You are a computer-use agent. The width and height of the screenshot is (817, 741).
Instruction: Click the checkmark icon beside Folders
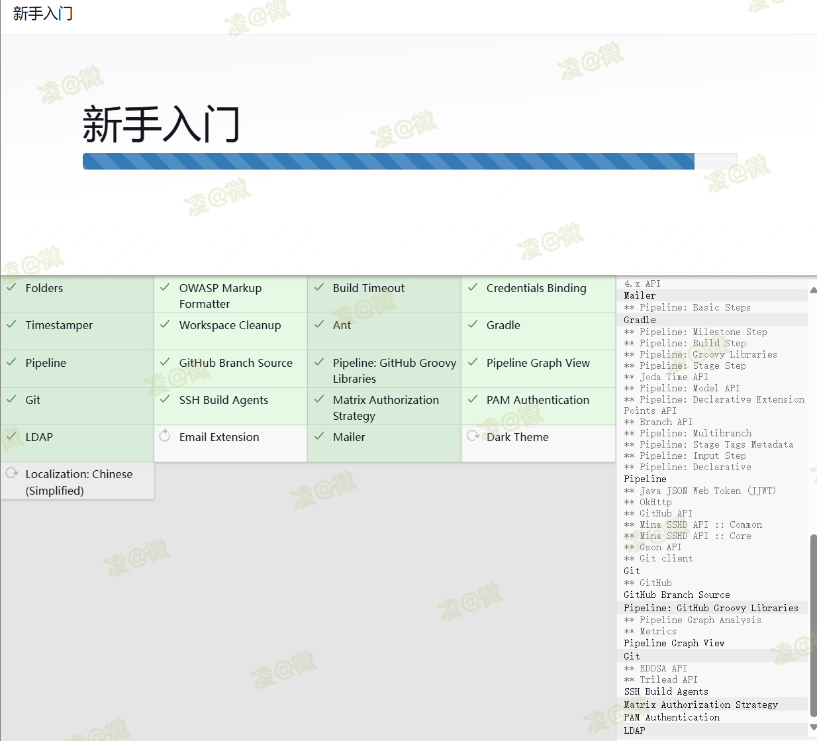[x=11, y=287]
